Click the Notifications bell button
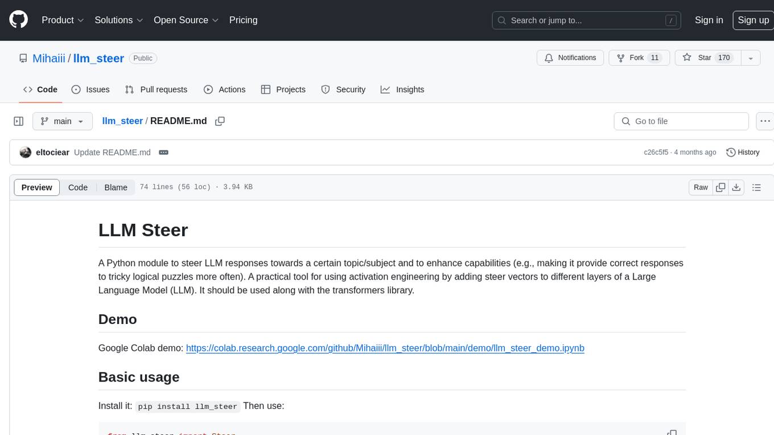 point(570,58)
